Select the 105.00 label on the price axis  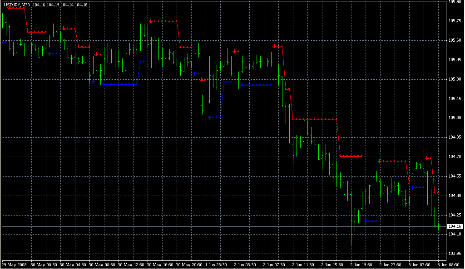tap(454, 118)
